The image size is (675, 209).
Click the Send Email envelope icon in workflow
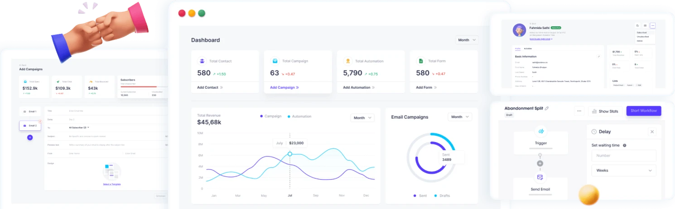[540, 177]
